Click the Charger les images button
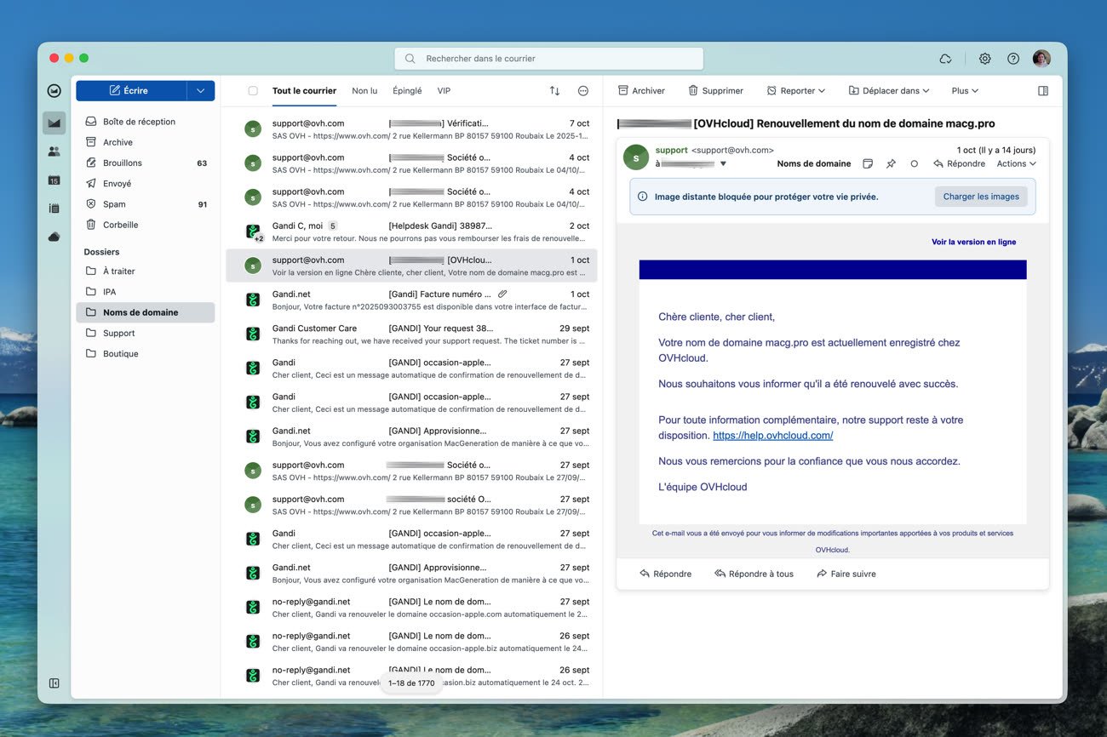 [980, 197]
